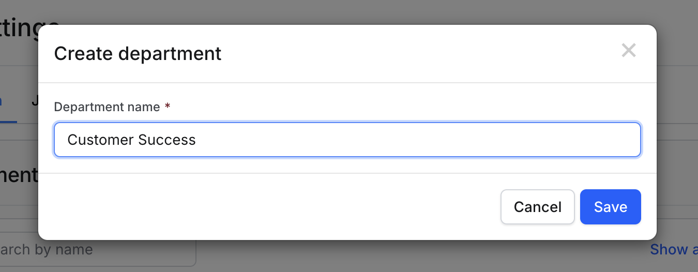Close the Create department dialog with X
Image resolution: width=698 pixels, height=272 pixels.
(x=629, y=50)
